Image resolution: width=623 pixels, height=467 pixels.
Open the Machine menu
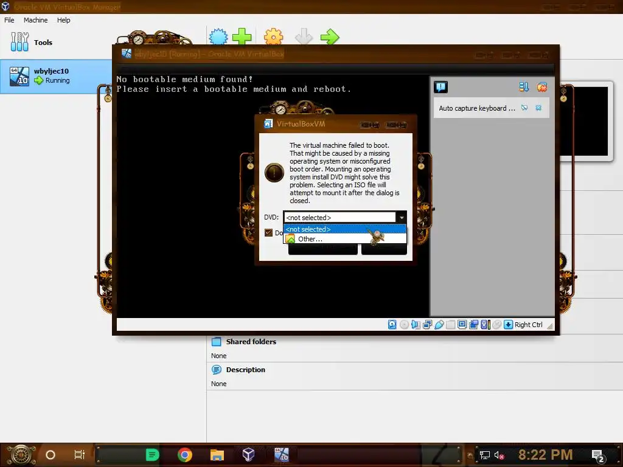[35, 20]
